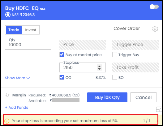Image resolution: width=163 pixels, height=126 pixels.
Task: Toggle the buy/sell switch in header
Action: click(x=154, y=7)
